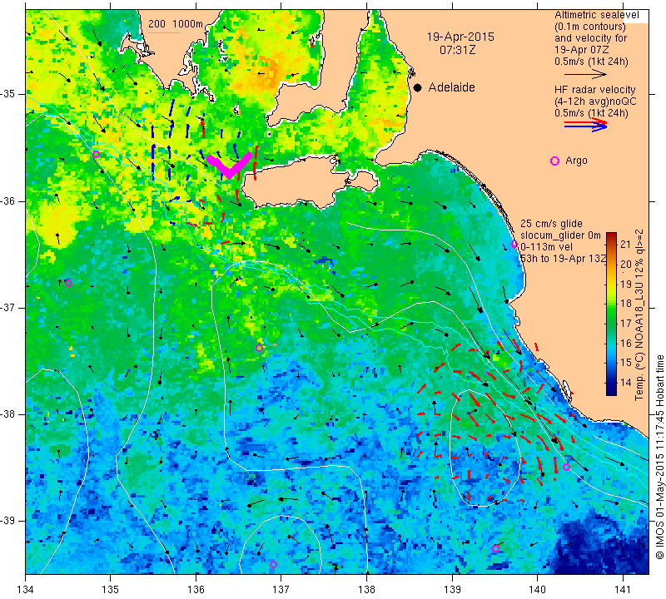Click the time label "07:31Z"
This screenshot has height=599, width=666.
[457, 50]
